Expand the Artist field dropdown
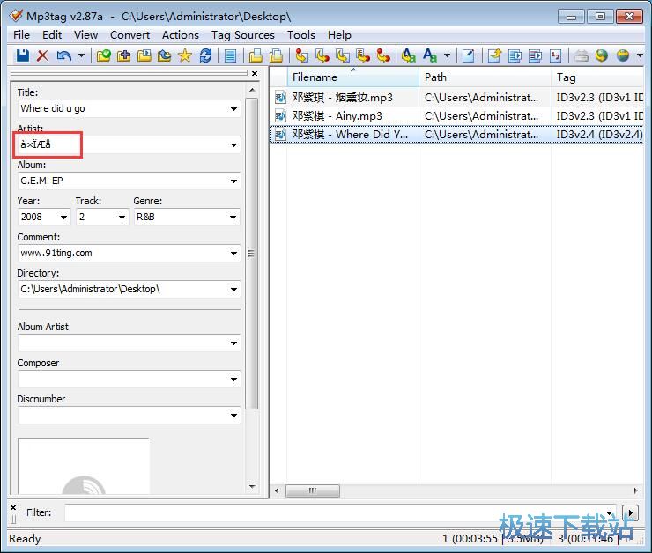 tap(233, 145)
